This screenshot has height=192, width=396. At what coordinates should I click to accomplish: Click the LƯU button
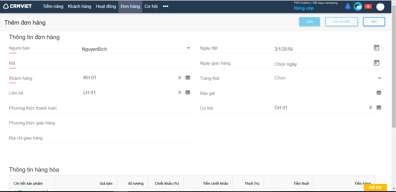[x=310, y=22]
